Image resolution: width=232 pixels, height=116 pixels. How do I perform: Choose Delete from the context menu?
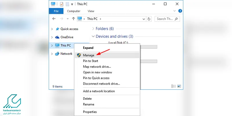coord(107,99)
